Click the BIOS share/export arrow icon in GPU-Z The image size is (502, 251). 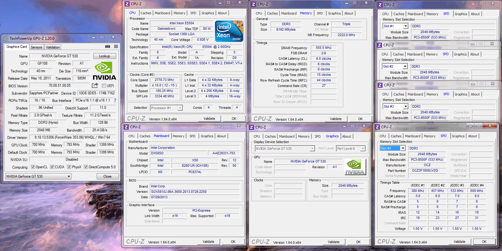click(95, 85)
